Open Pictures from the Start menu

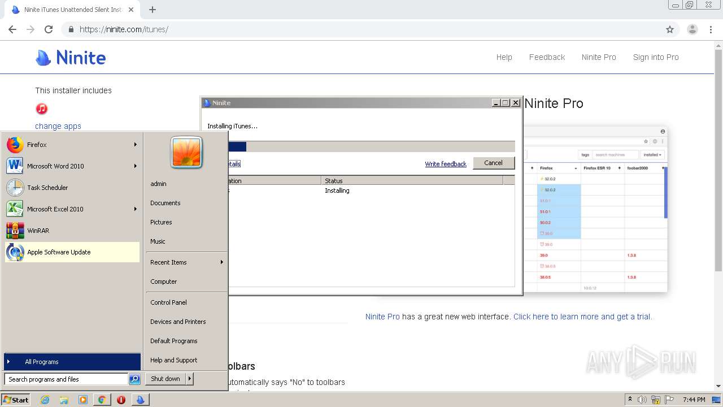[x=161, y=222]
